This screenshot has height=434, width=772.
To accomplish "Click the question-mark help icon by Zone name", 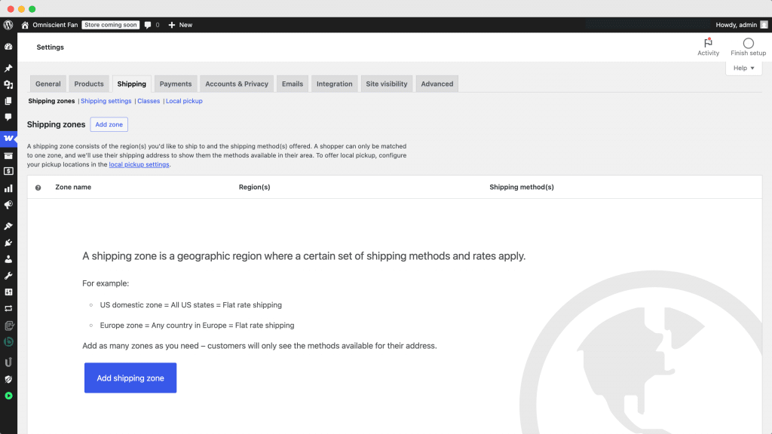I will coord(38,188).
